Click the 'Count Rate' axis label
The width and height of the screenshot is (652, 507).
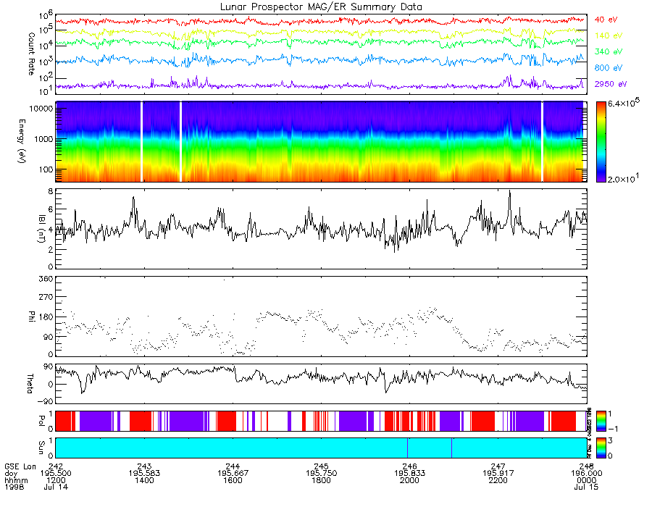point(31,54)
